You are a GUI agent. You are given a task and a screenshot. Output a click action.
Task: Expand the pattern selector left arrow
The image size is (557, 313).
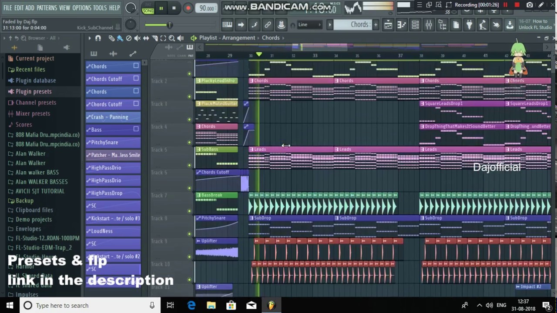(x=330, y=25)
